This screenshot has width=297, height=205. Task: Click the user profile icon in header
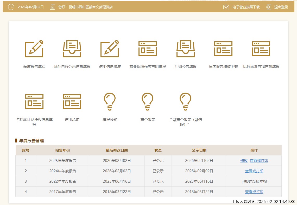click(53, 7)
